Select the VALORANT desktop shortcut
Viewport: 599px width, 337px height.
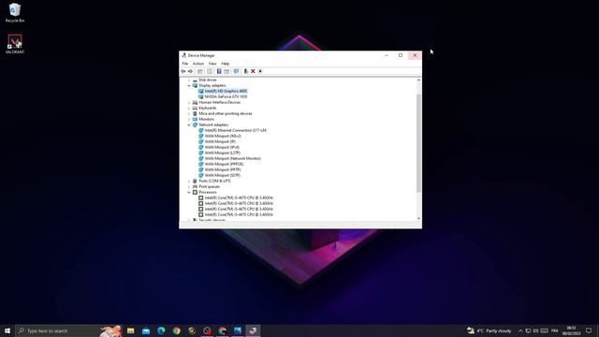pos(15,44)
